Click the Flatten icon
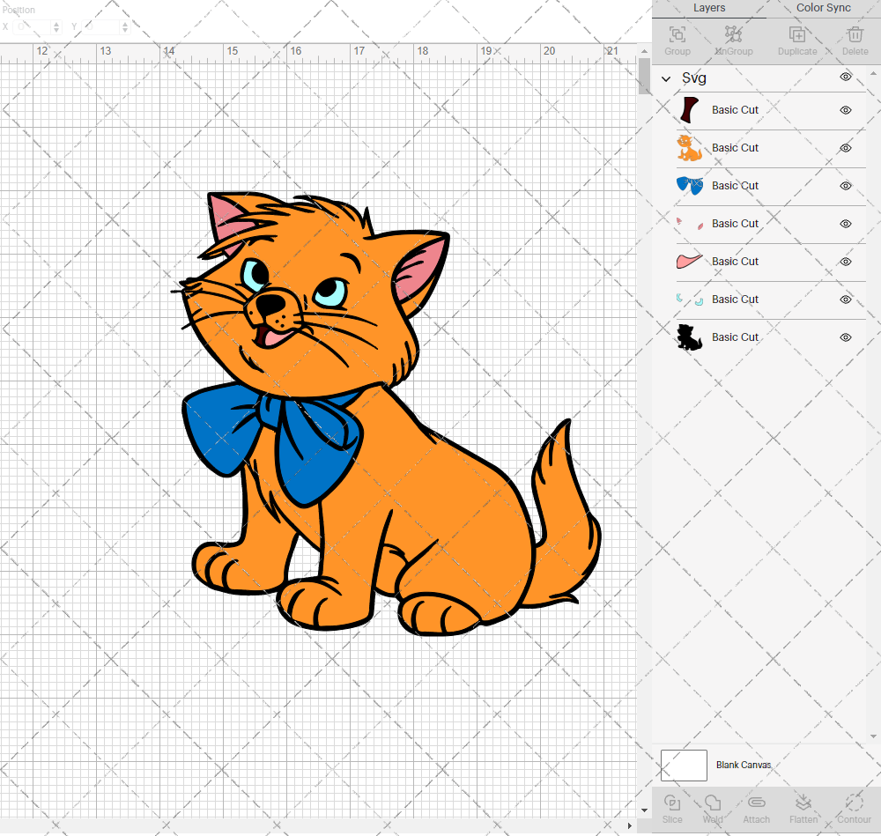 [803, 808]
